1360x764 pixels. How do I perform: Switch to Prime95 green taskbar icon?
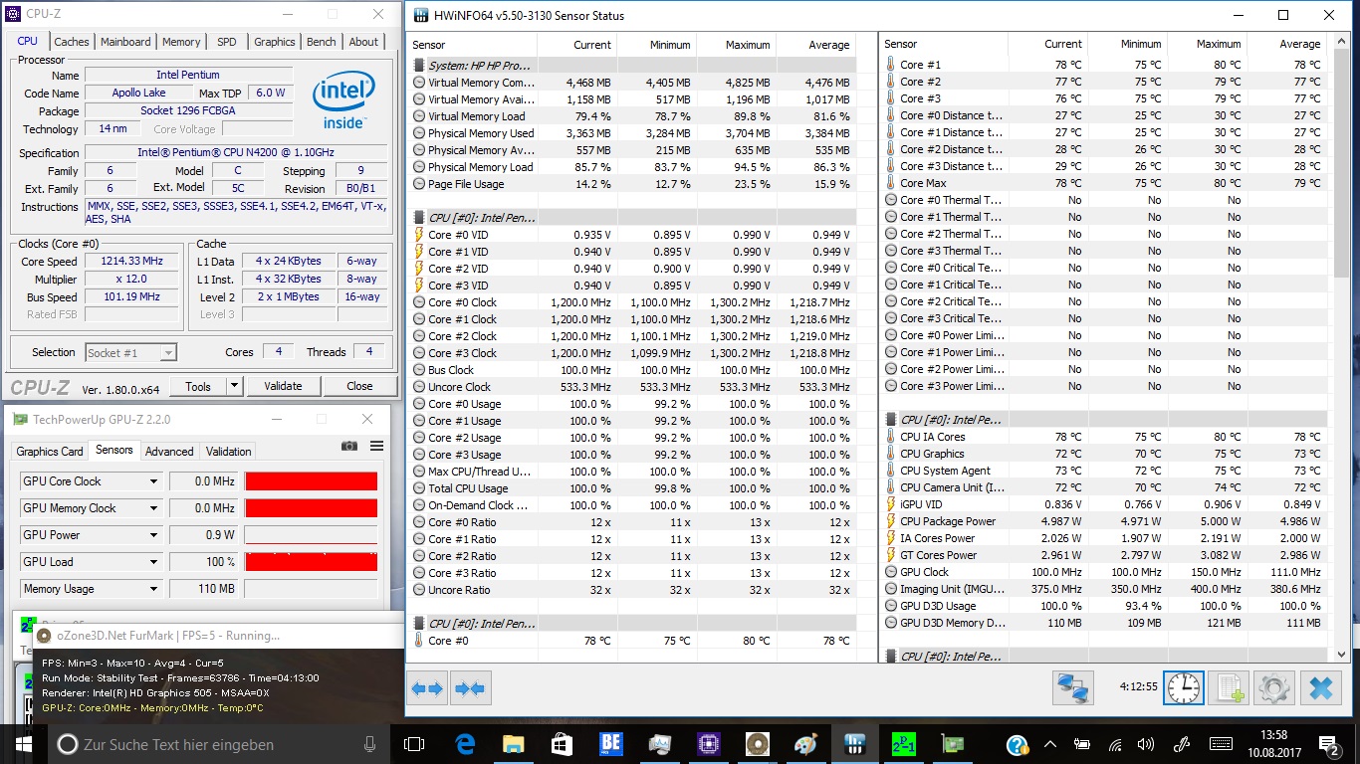click(x=903, y=744)
